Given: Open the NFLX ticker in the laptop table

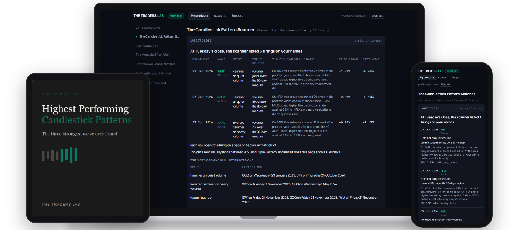Looking at the screenshot, I should click(221, 97).
